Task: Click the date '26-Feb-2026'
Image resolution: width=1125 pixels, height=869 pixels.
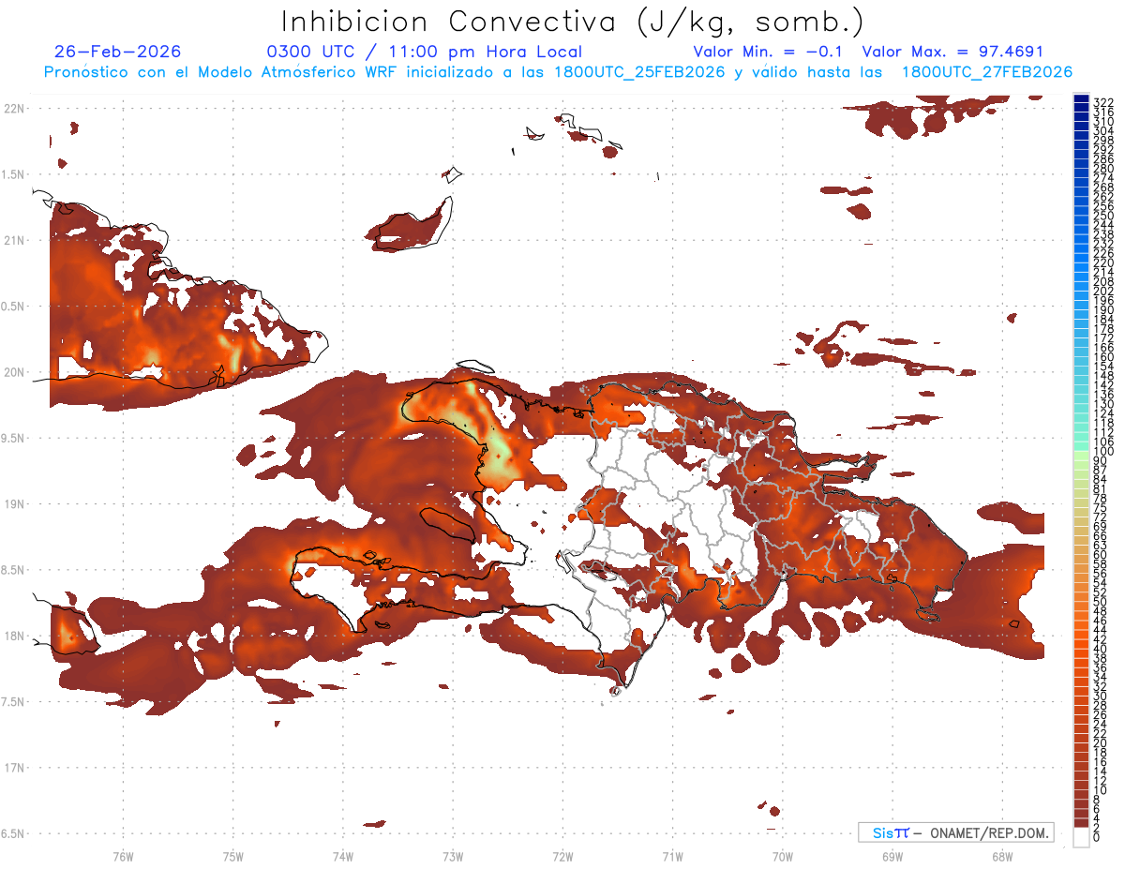Action: pos(117,52)
